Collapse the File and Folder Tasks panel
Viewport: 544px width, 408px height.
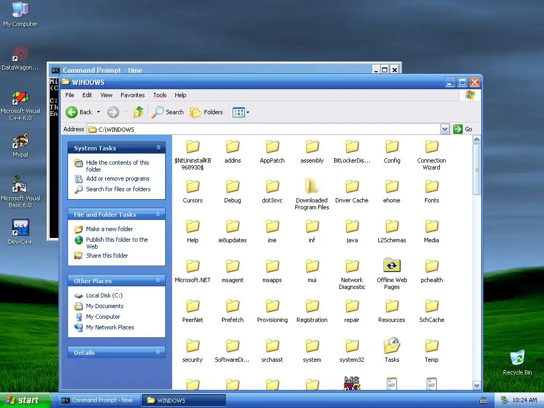pyautogui.click(x=158, y=214)
